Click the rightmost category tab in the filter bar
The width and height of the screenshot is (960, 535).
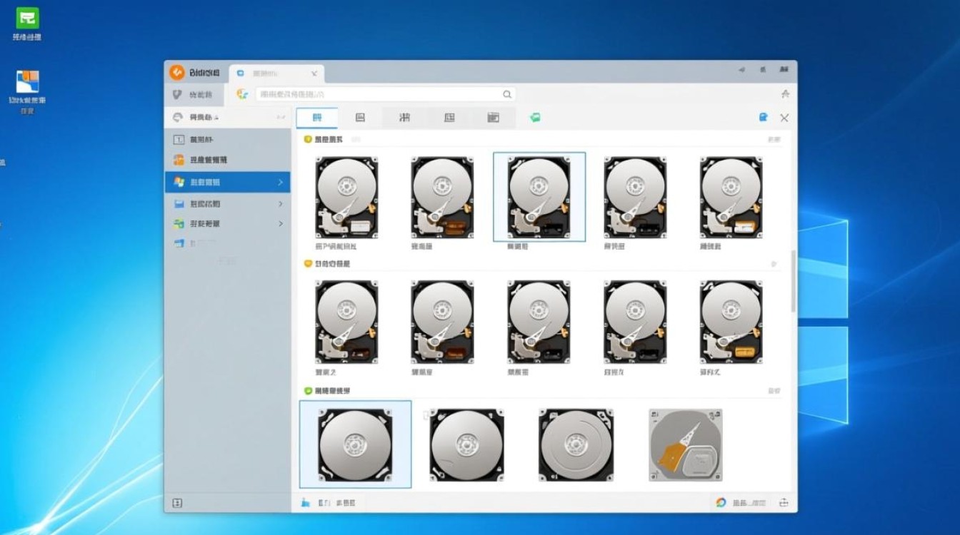(x=493, y=118)
